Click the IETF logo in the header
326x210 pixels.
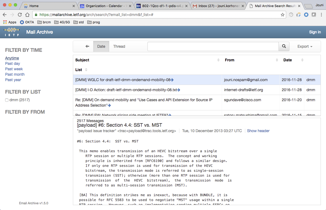coord(12,32)
